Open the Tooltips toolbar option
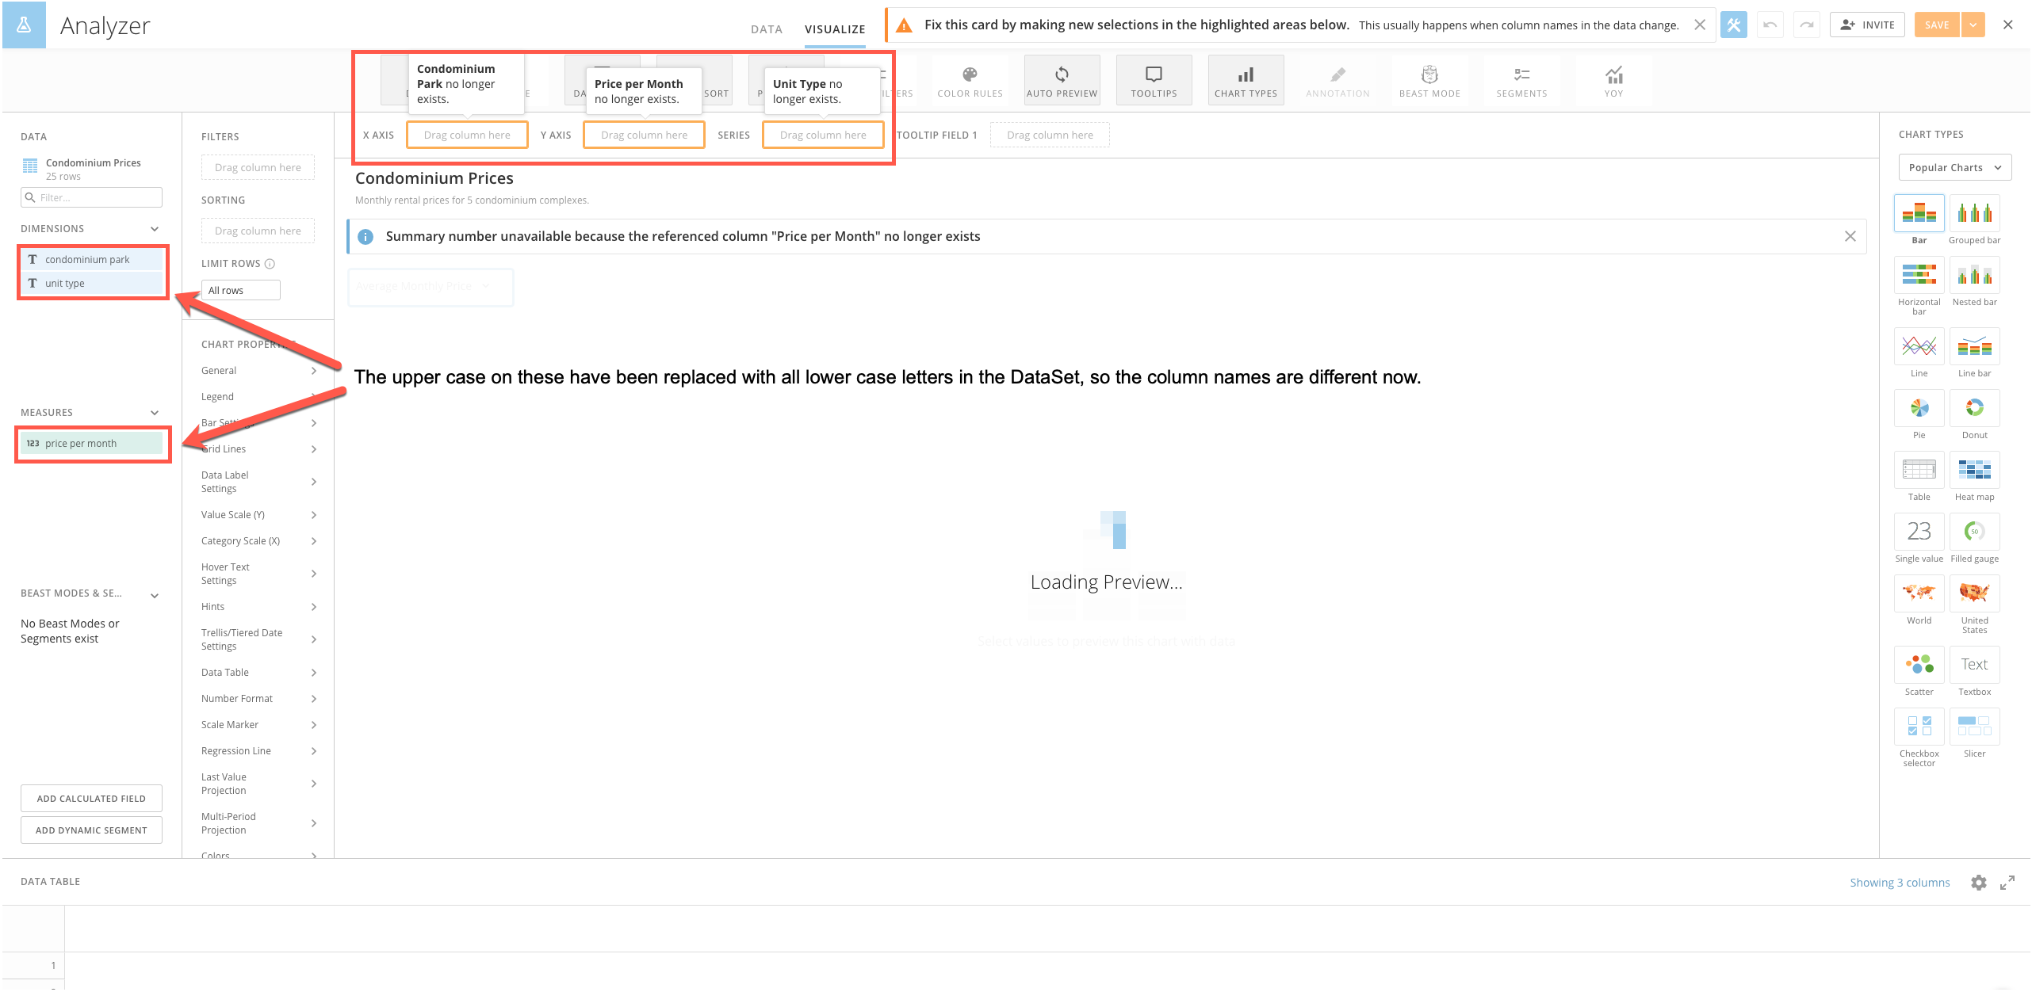Screen dimensions: 2032x992 (x=1154, y=81)
